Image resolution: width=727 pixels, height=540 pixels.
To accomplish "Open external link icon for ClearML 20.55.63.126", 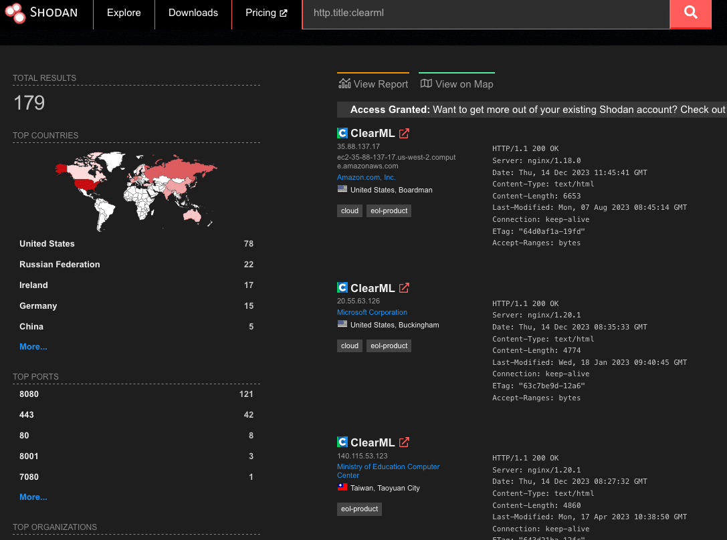I will tap(405, 288).
